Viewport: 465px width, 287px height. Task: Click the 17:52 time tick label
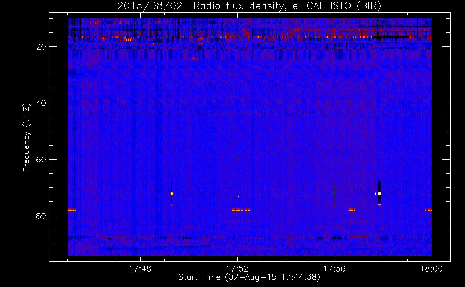click(x=237, y=269)
